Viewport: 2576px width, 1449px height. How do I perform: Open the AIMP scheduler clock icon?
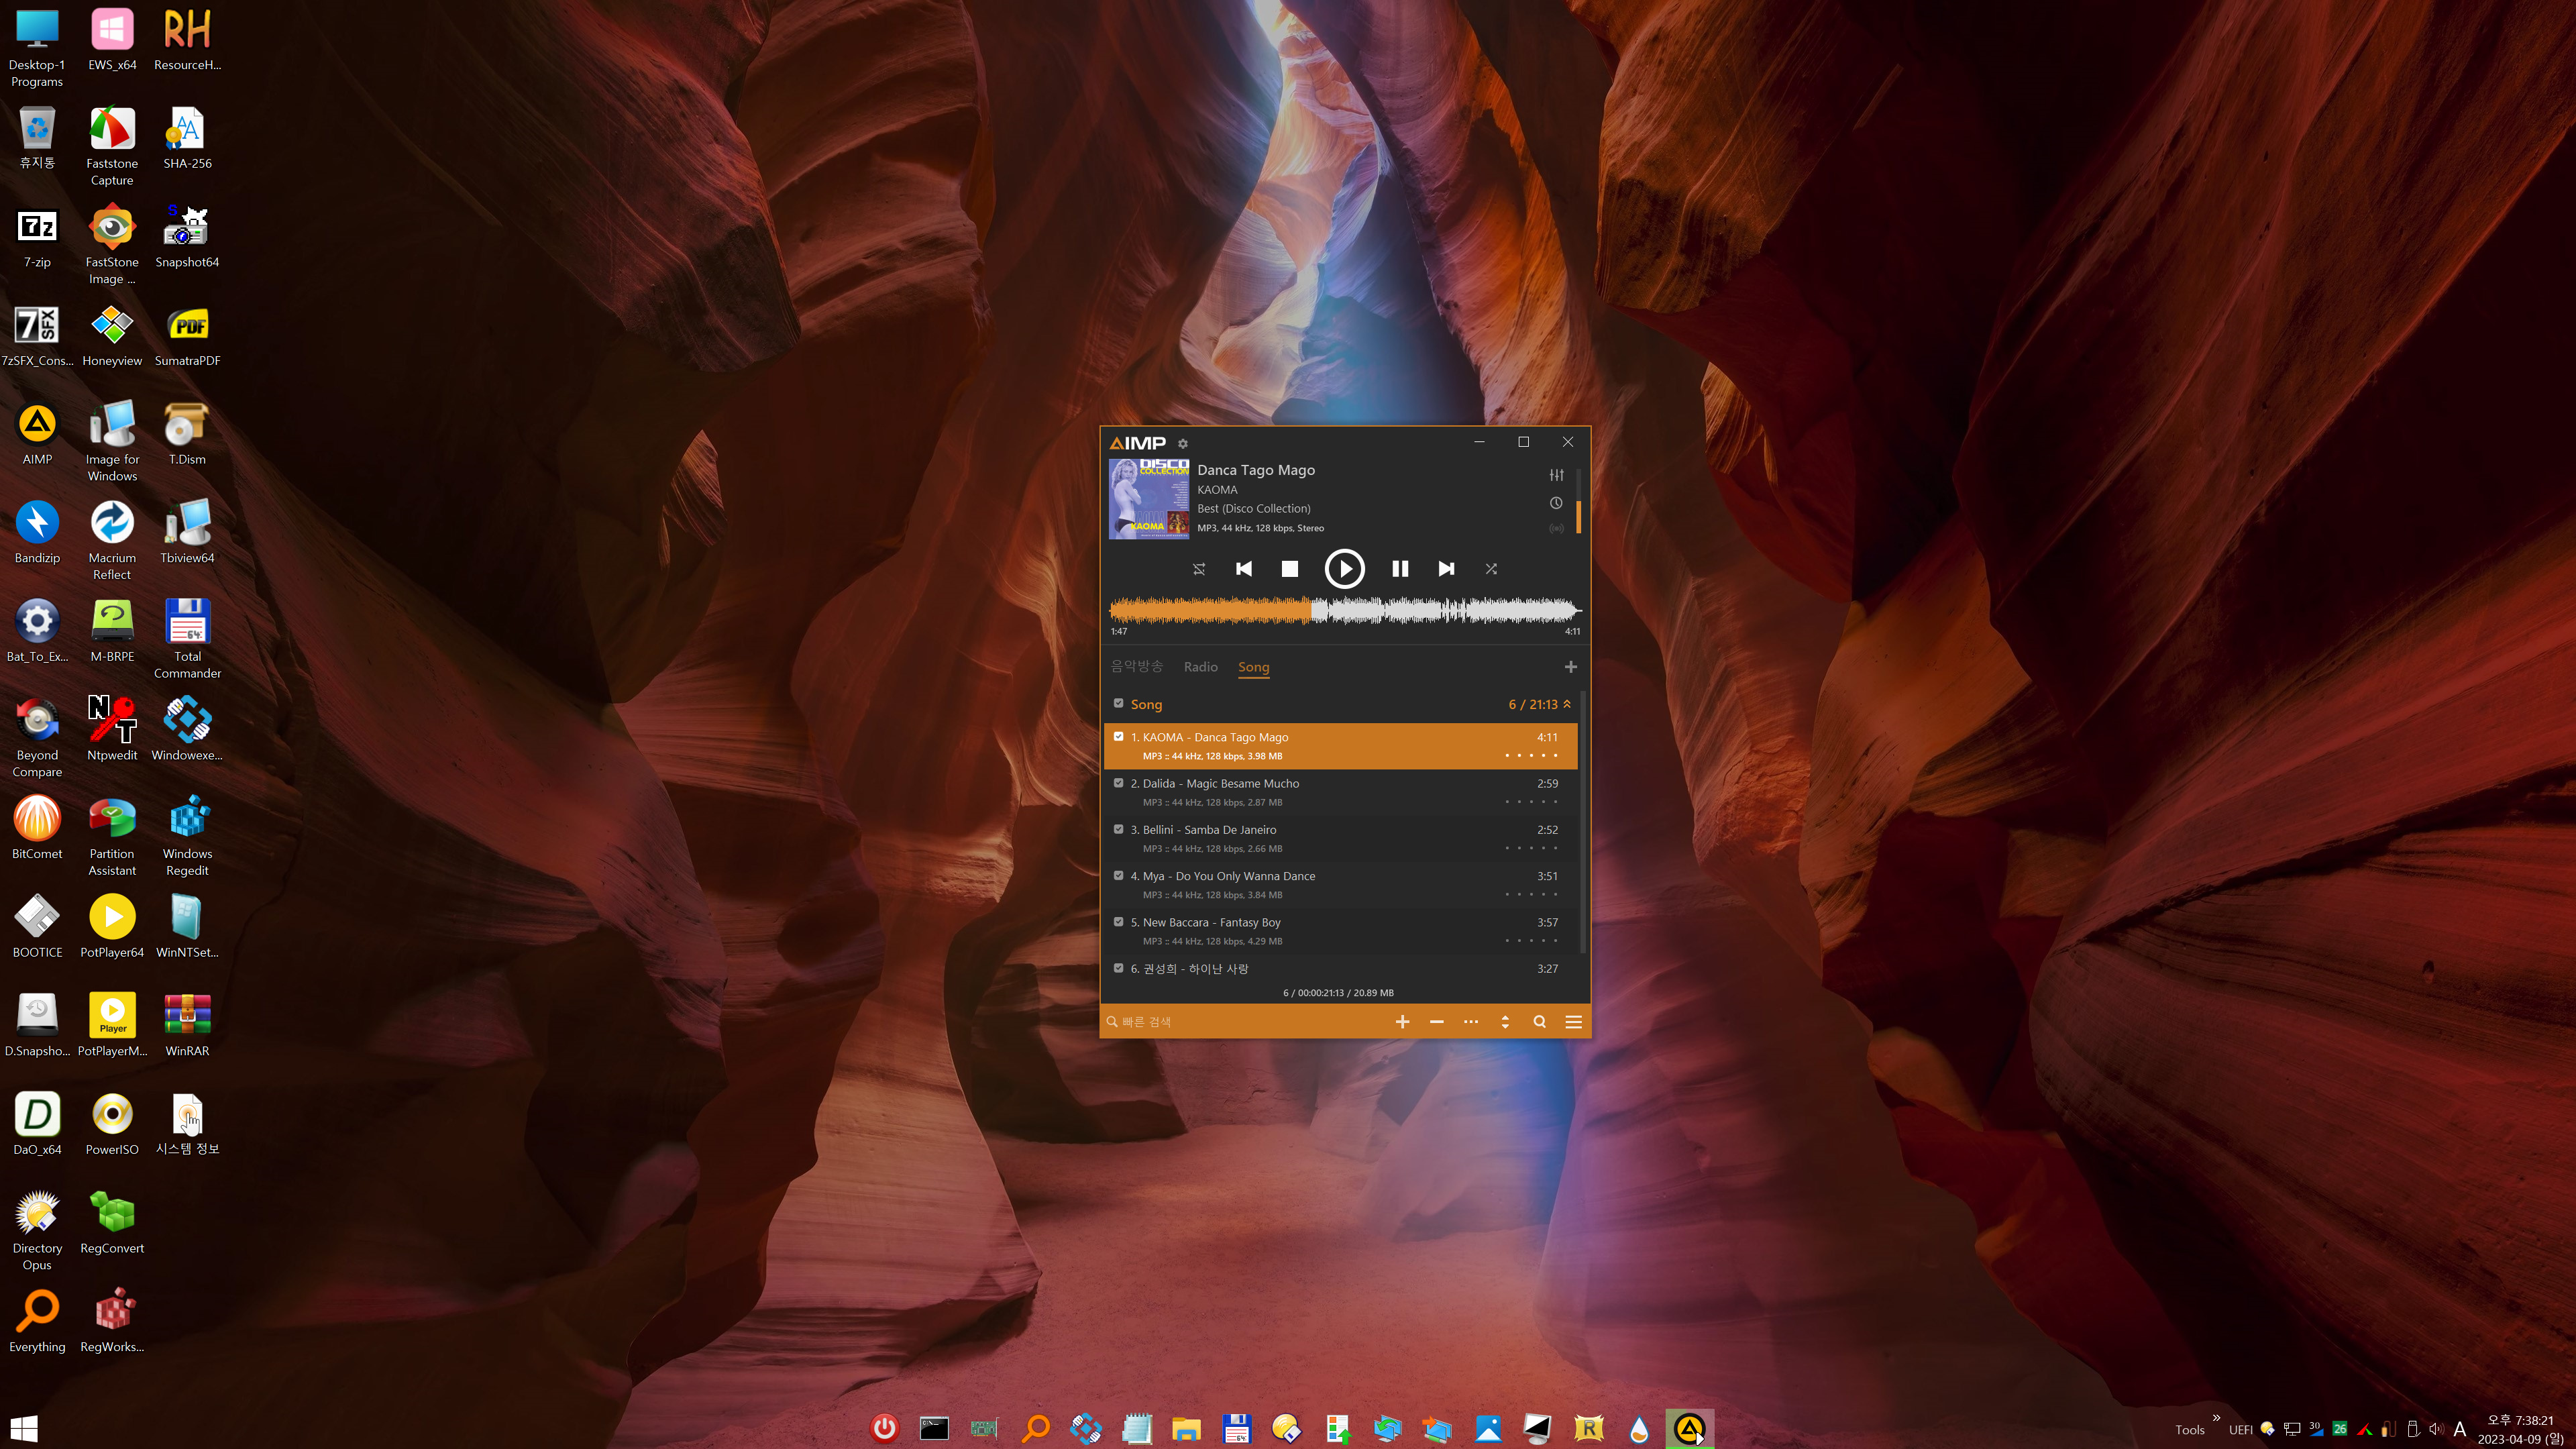(1556, 503)
